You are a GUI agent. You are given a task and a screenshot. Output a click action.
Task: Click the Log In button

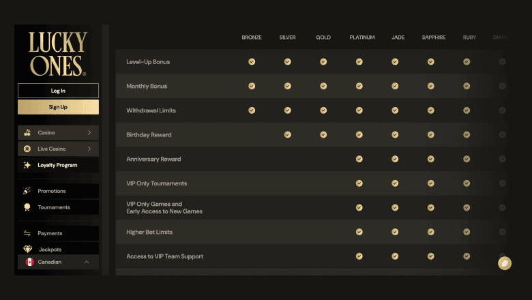tap(58, 91)
